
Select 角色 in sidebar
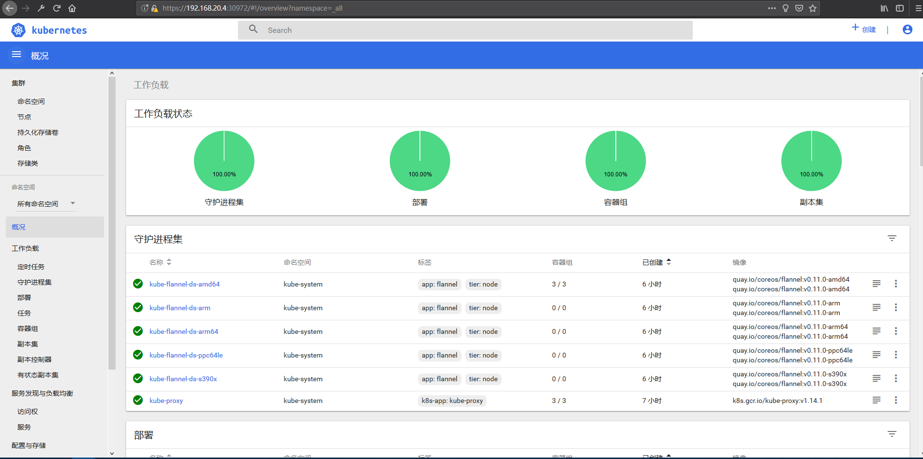24,148
